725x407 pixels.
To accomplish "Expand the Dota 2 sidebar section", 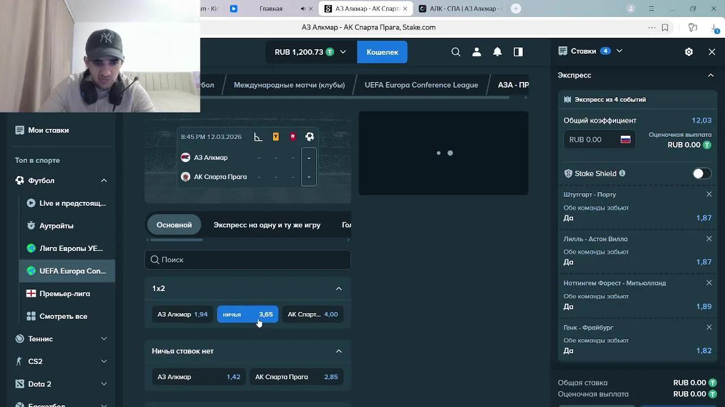I will tap(104, 384).
